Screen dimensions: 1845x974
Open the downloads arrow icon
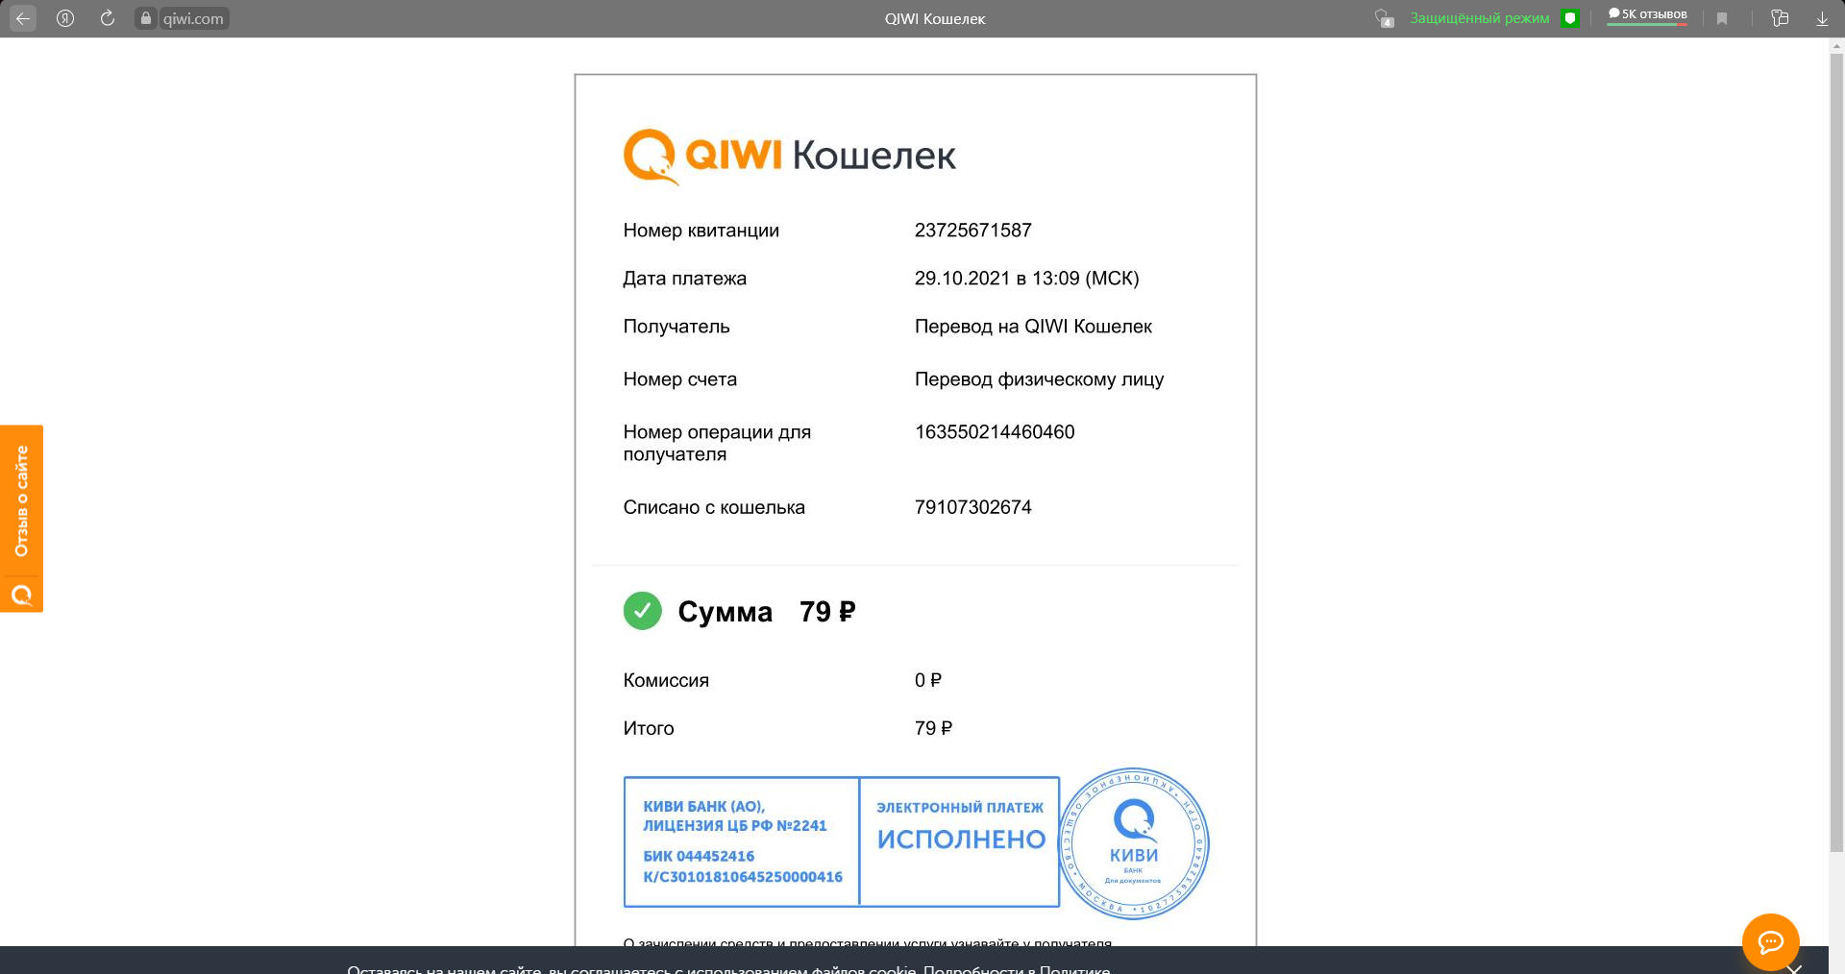tap(1822, 18)
